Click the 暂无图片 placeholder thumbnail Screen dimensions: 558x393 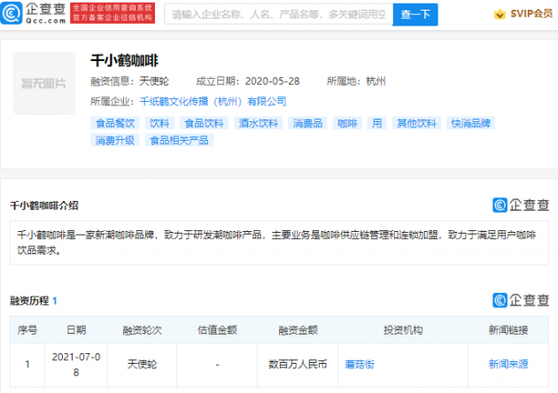44,83
